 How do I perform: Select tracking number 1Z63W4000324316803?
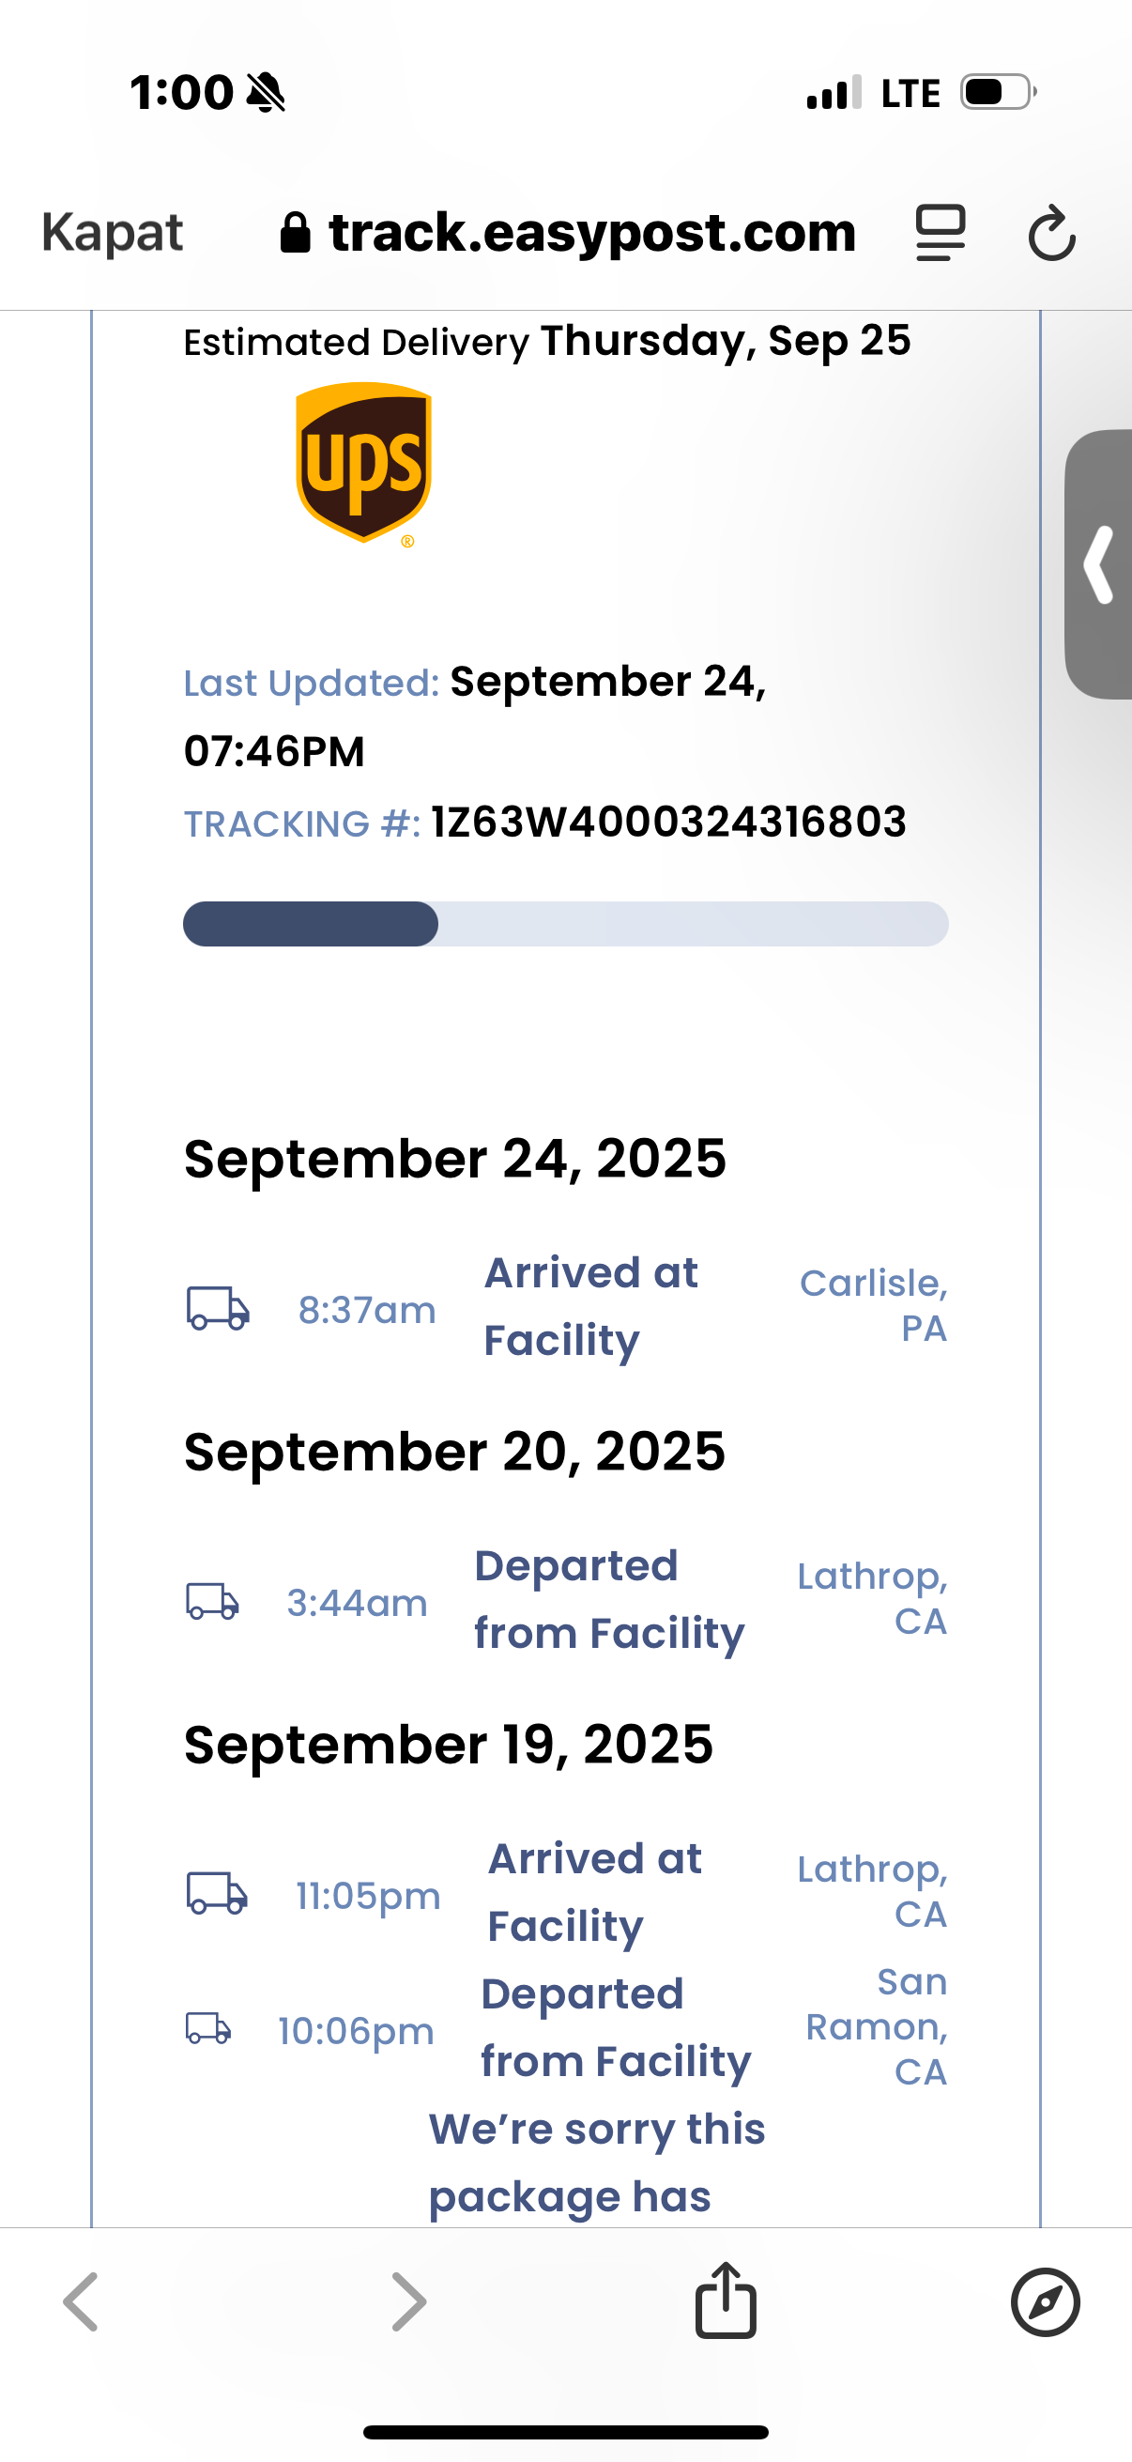667,822
